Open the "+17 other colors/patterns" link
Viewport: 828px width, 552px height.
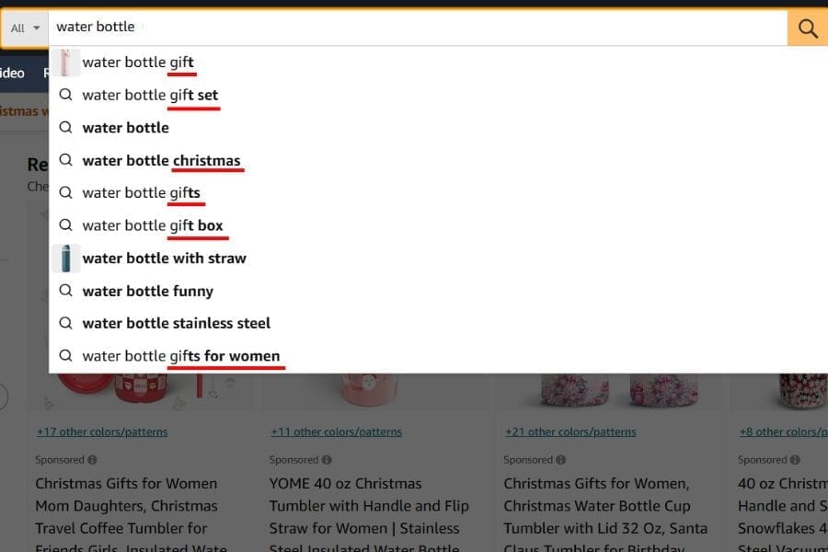tap(102, 431)
